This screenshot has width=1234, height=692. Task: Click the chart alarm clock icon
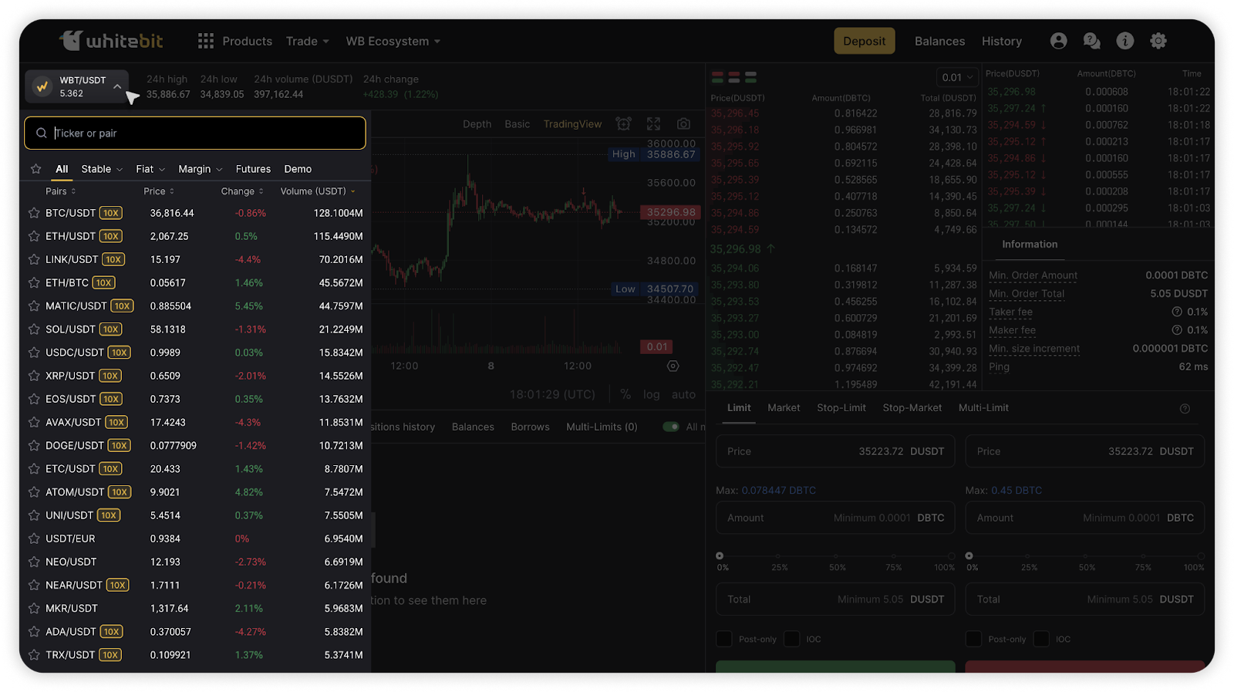click(623, 124)
